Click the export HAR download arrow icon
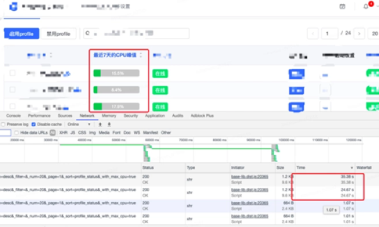The image size is (379, 227). tap(109, 124)
